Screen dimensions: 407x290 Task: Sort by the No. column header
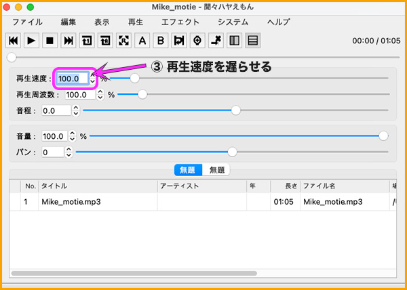point(30,186)
